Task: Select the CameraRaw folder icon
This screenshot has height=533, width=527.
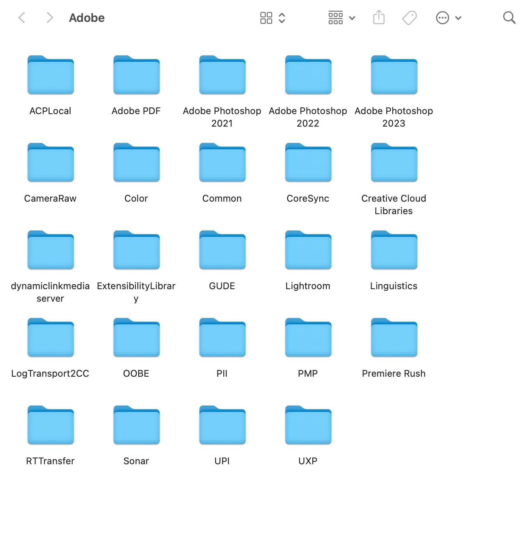Action: coord(51,163)
